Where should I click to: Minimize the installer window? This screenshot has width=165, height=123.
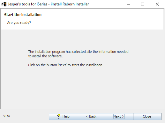pos(128,4)
